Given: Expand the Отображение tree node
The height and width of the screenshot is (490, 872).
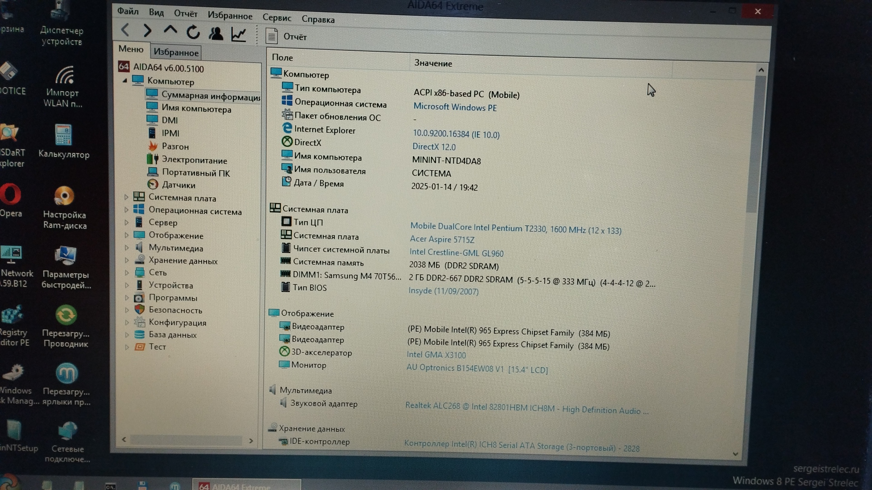Looking at the screenshot, I should tap(126, 235).
